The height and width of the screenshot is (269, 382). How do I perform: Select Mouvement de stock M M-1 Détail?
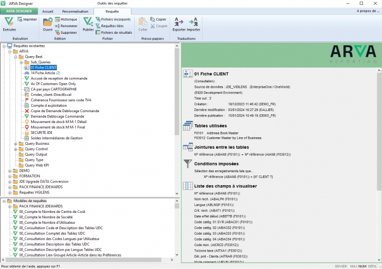(x=58, y=122)
